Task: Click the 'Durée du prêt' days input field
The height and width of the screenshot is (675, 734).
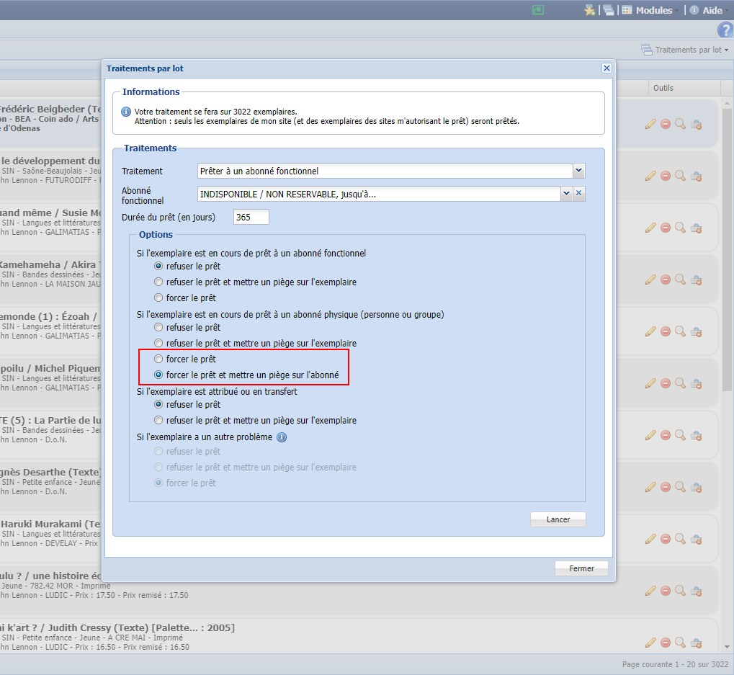Action: point(251,217)
